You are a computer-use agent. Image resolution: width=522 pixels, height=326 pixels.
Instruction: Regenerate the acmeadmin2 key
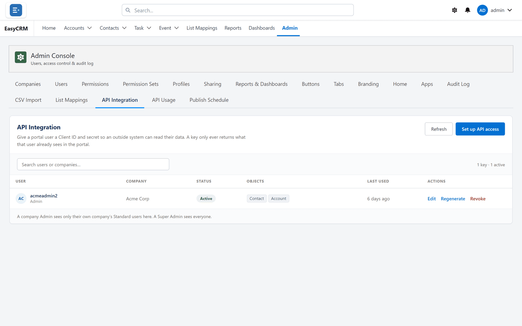(x=453, y=199)
